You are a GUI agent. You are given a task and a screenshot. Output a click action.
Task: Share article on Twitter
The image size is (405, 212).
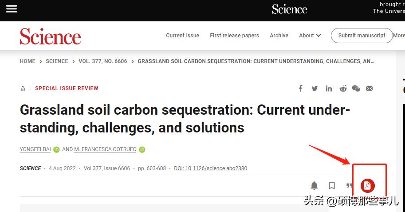click(315, 88)
